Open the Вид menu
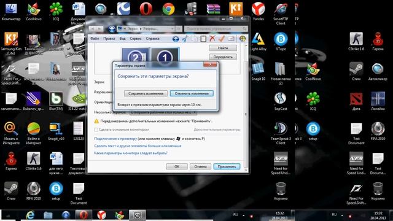 122,39
